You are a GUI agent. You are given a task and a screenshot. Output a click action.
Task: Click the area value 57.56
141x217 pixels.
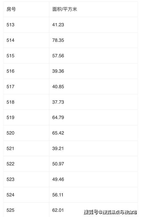click(x=58, y=56)
